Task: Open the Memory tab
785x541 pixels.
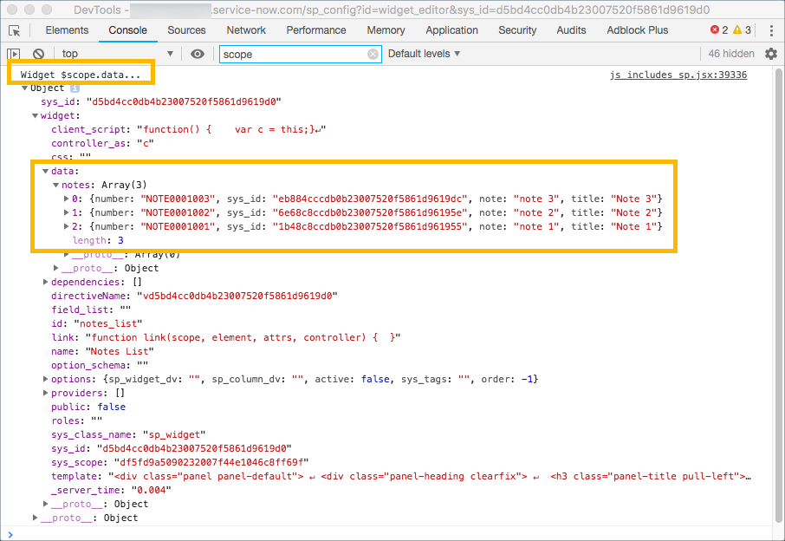Action: click(386, 30)
